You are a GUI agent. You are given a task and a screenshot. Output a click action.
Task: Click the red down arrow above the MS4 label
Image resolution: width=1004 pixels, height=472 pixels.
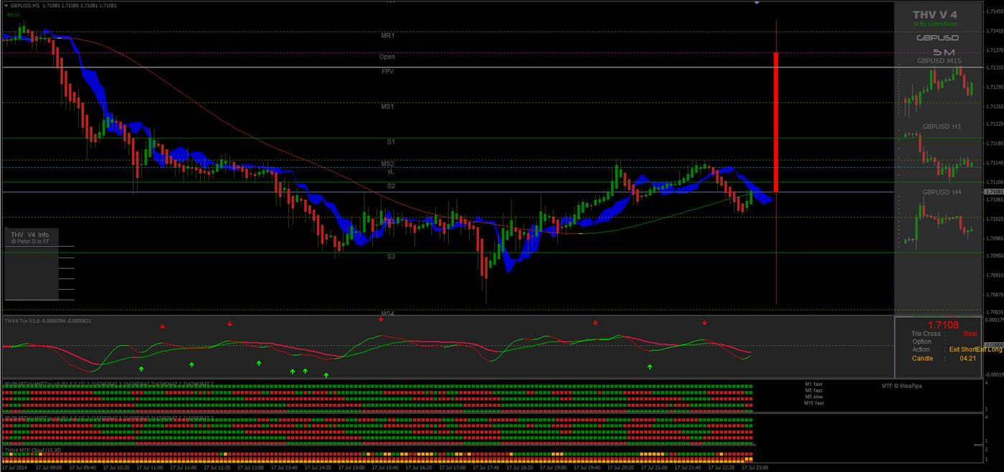tap(381, 319)
